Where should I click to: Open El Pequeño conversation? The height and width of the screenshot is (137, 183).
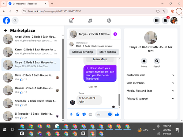coord(31,116)
